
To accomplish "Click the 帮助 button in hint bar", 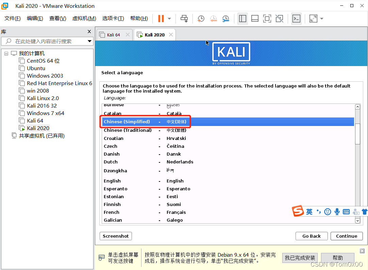I will click(338, 258).
